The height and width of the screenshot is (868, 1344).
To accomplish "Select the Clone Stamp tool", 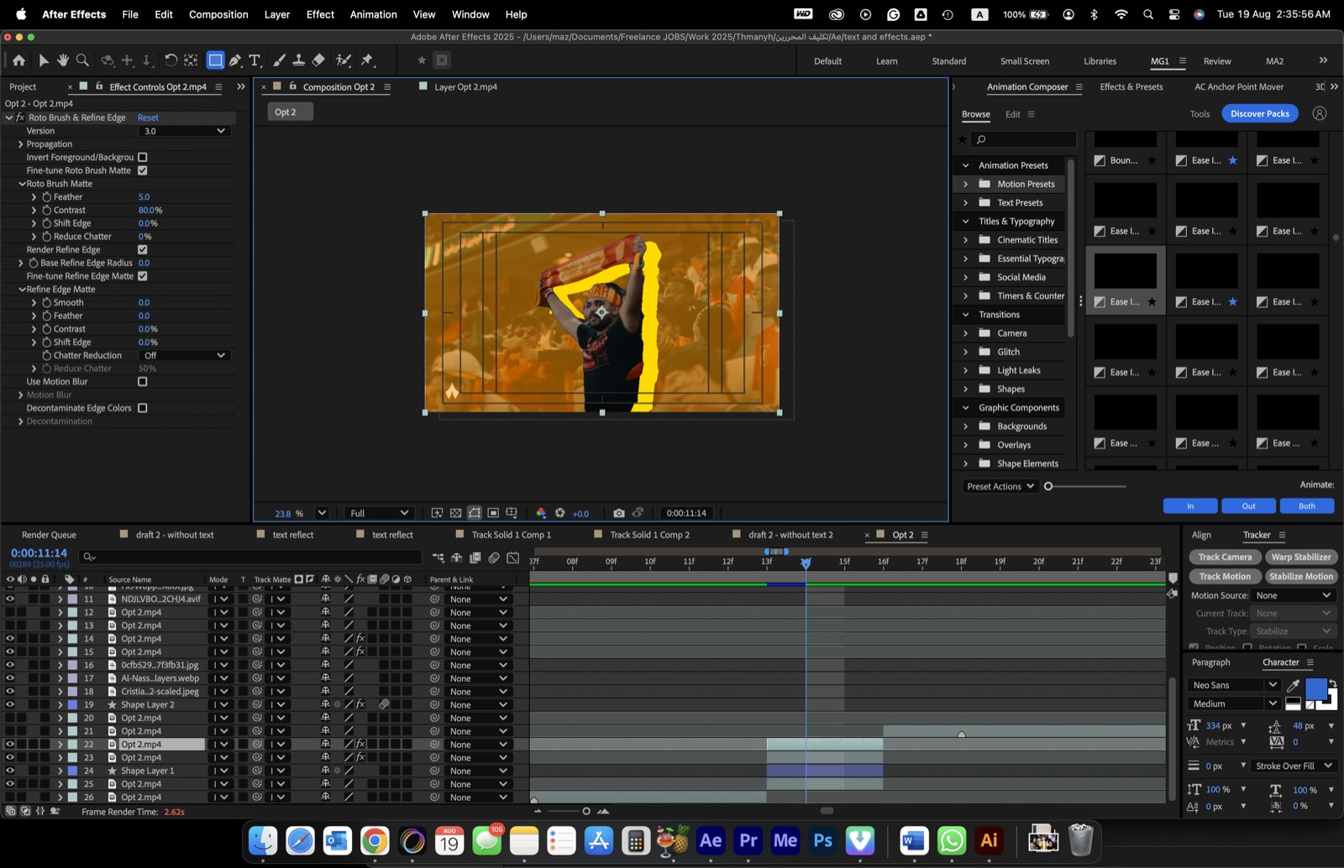I will [x=298, y=60].
